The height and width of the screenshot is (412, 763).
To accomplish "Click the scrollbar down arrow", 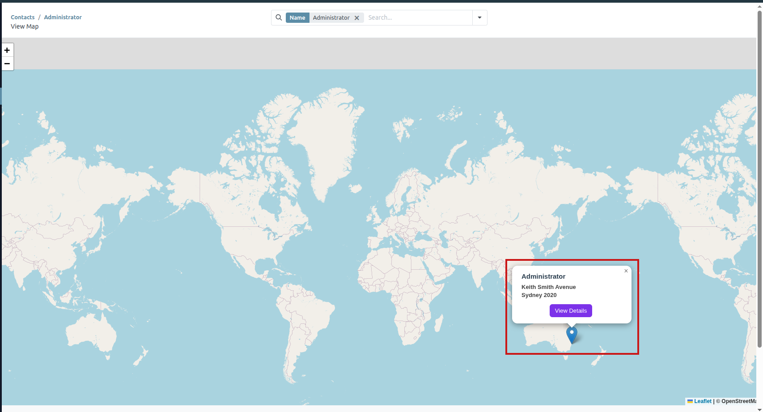I will pyautogui.click(x=759, y=409).
